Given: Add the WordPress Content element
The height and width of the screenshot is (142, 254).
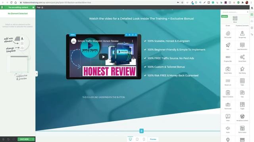Looking at the screenshot, I should 242,118.
